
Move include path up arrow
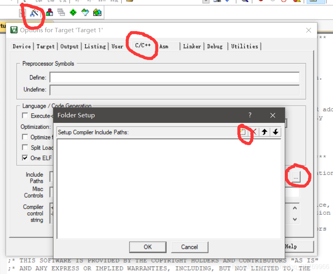point(265,132)
